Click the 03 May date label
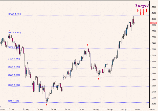The image size is (158, 111). (x=26, y=109)
